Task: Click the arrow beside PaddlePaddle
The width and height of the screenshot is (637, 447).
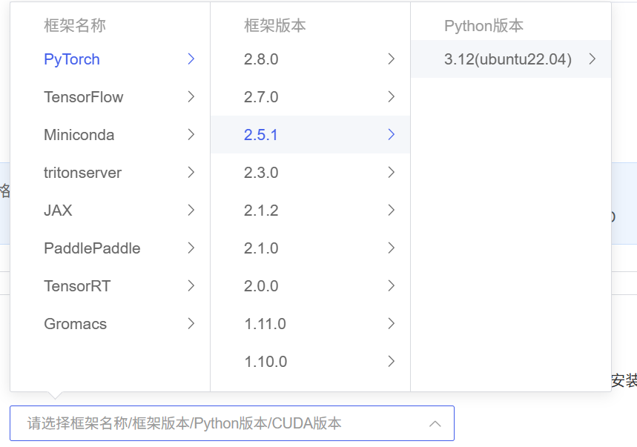Action: tap(191, 248)
